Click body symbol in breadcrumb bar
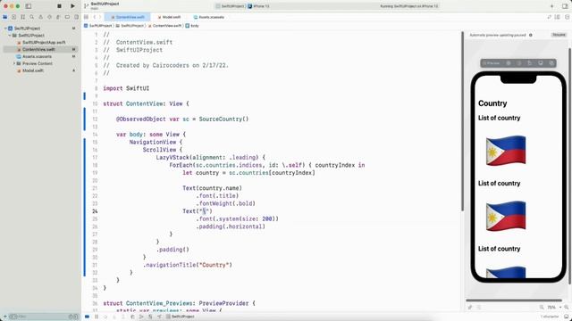Screen dimensions: 572x321 coord(192,26)
